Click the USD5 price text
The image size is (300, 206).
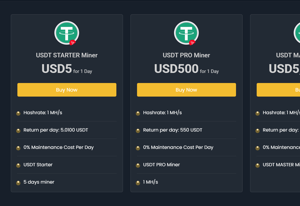pyautogui.click(x=57, y=69)
